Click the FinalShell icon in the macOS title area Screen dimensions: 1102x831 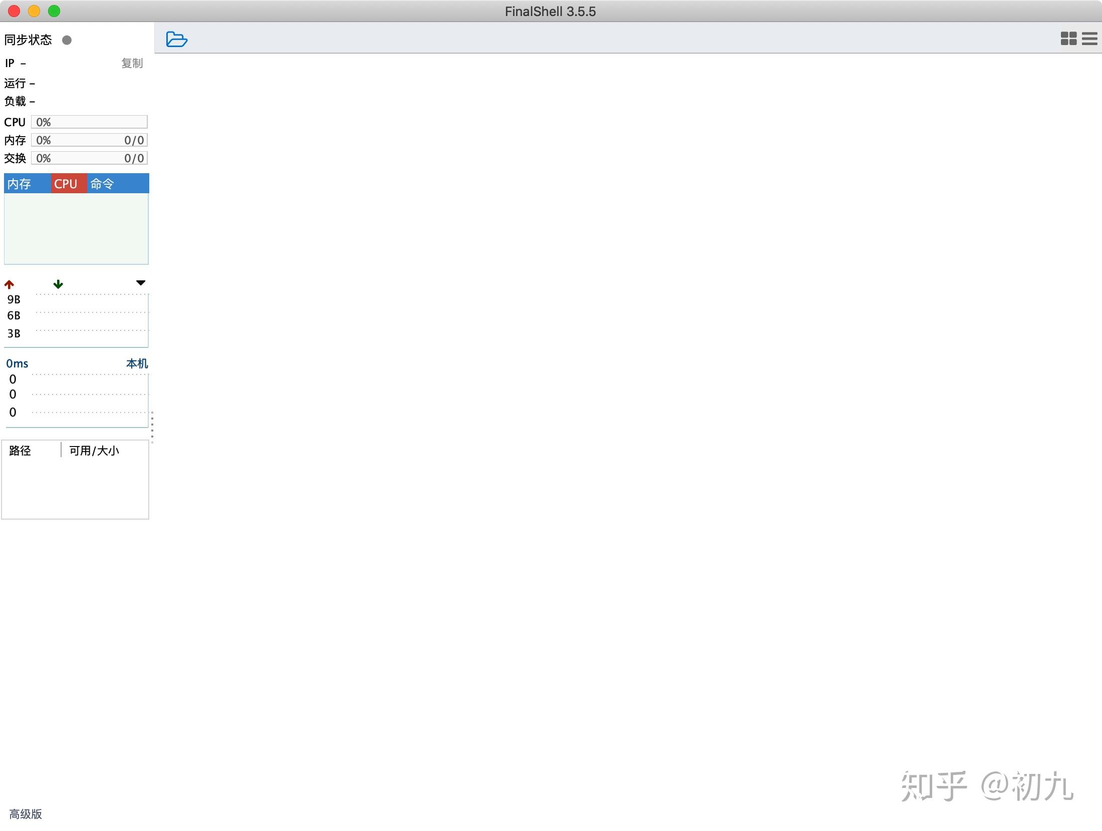pos(551,11)
